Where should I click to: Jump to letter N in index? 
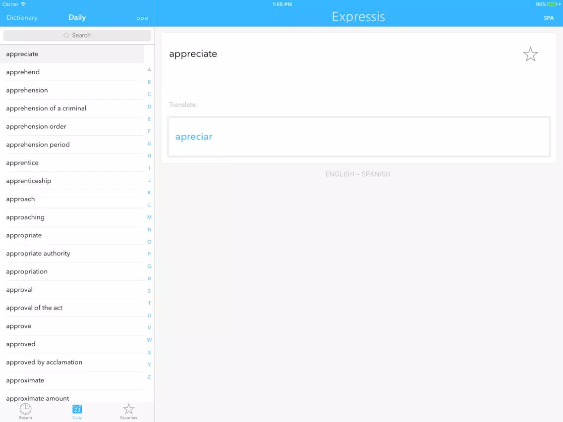point(149,229)
